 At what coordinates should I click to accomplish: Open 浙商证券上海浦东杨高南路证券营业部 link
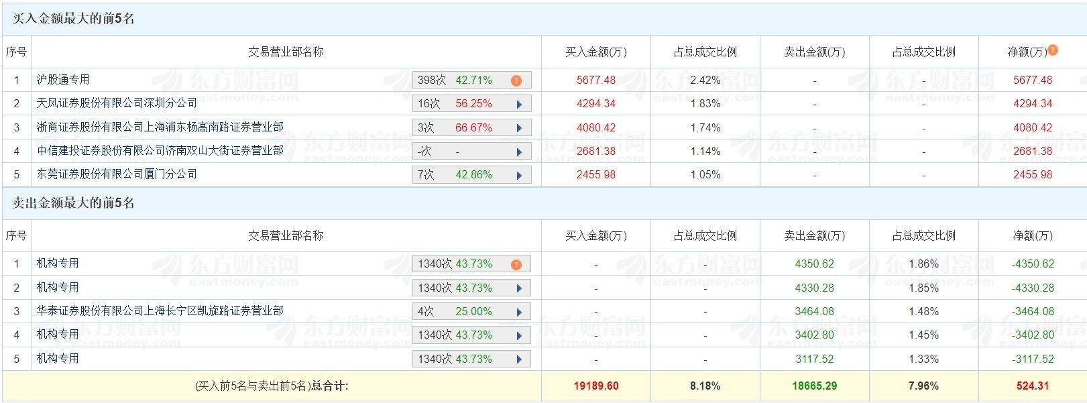pyautogui.click(x=160, y=127)
